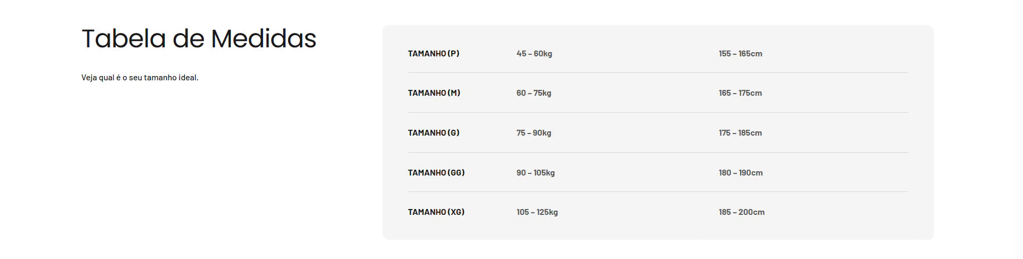Click the 75 – 90kg weight cell
1023x259 pixels.
click(533, 133)
